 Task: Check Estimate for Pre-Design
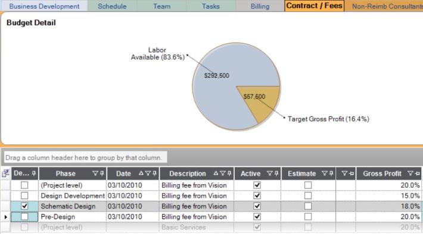[x=308, y=217]
